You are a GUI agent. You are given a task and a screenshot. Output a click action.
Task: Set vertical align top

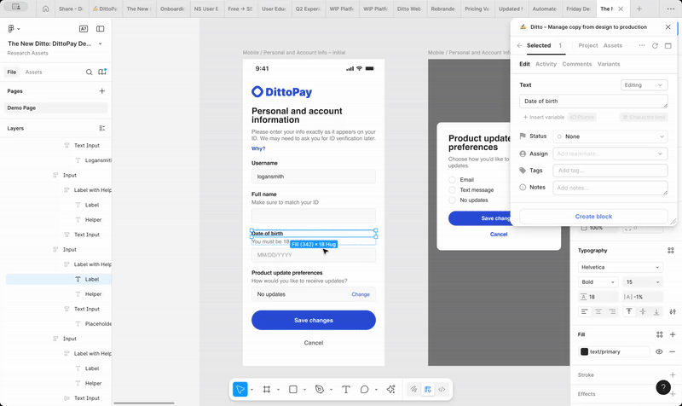(629, 311)
